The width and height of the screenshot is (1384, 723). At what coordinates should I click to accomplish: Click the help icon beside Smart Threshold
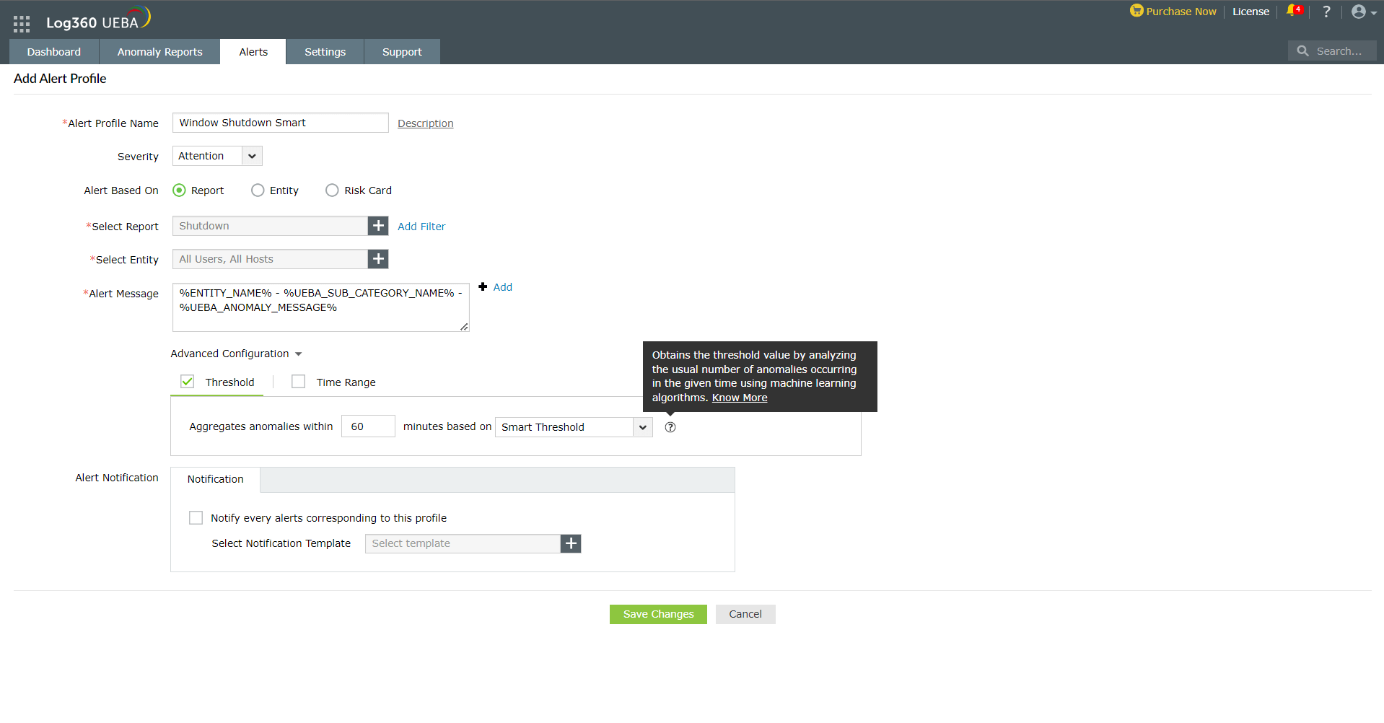pos(670,427)
